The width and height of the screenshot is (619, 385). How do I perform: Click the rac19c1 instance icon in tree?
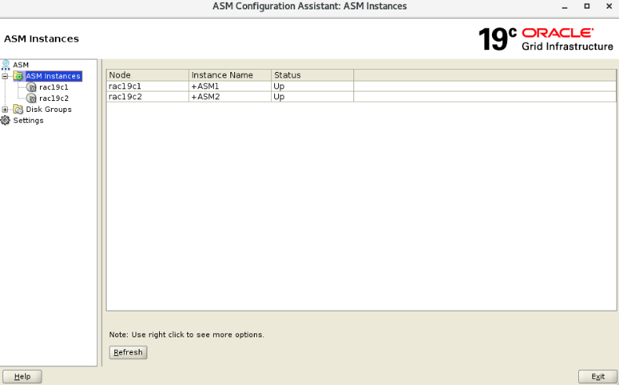(x=32, y=88)
